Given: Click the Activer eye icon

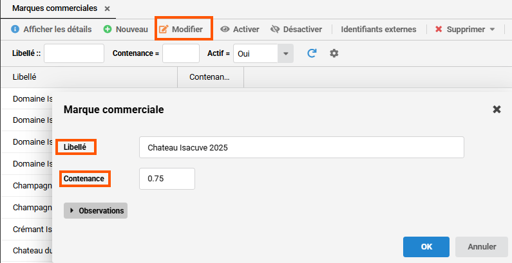Looking at the screenshot, I should (x=225, y=29).
